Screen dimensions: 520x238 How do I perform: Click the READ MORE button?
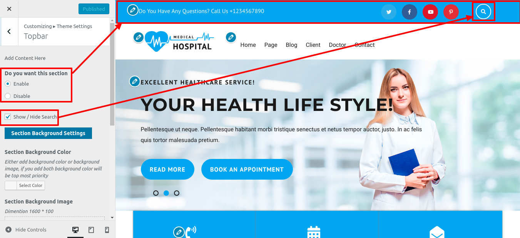[x=167, y=169]
